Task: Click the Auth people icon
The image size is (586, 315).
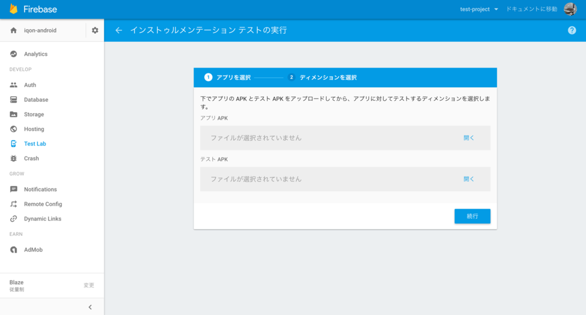Action: pos(14,85)
